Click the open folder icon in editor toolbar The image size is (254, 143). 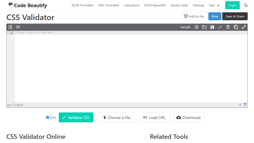click(x=204, y=27)
